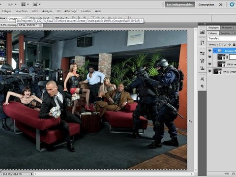Hide the Groupe RAW layer group
This screenshot has width=236, height=177.
pos(210,51)
